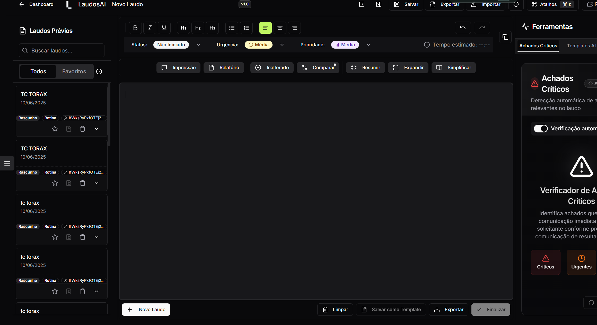Open Comparar tool
The image size is (597, 325).
[318, 68]
